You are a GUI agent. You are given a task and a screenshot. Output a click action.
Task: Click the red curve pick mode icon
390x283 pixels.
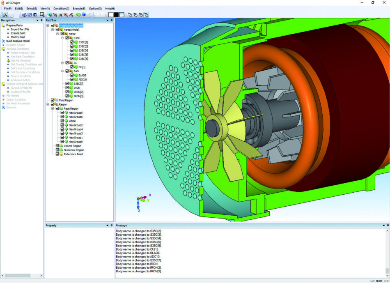(x=71, y=15)
